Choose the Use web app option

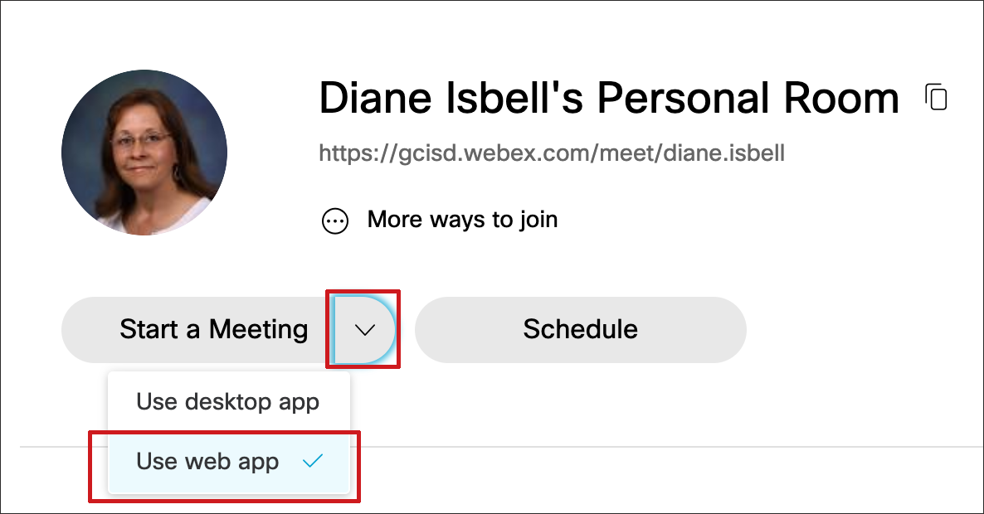(x=228, y=462)
